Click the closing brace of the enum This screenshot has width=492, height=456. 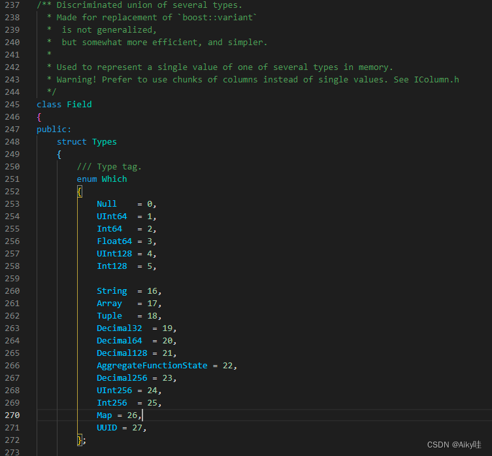pos(80,440)
